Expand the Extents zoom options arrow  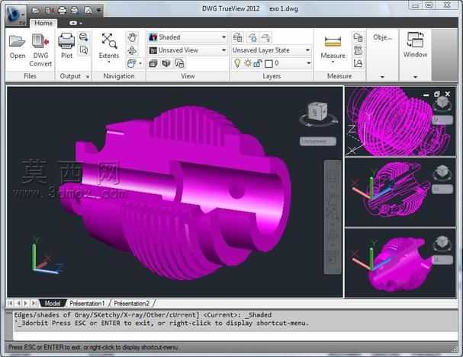[108, 62]
